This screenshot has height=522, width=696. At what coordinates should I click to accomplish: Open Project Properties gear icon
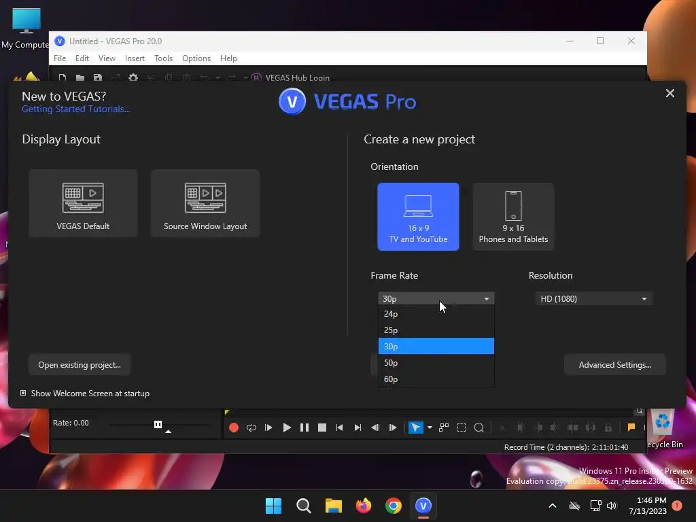[133, 77]
